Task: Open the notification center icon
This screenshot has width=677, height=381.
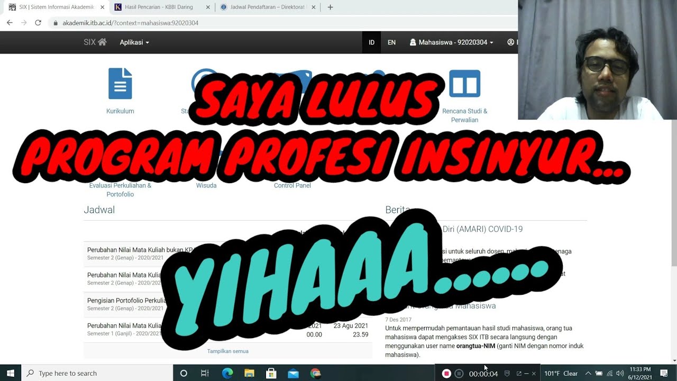Action: 664,373
